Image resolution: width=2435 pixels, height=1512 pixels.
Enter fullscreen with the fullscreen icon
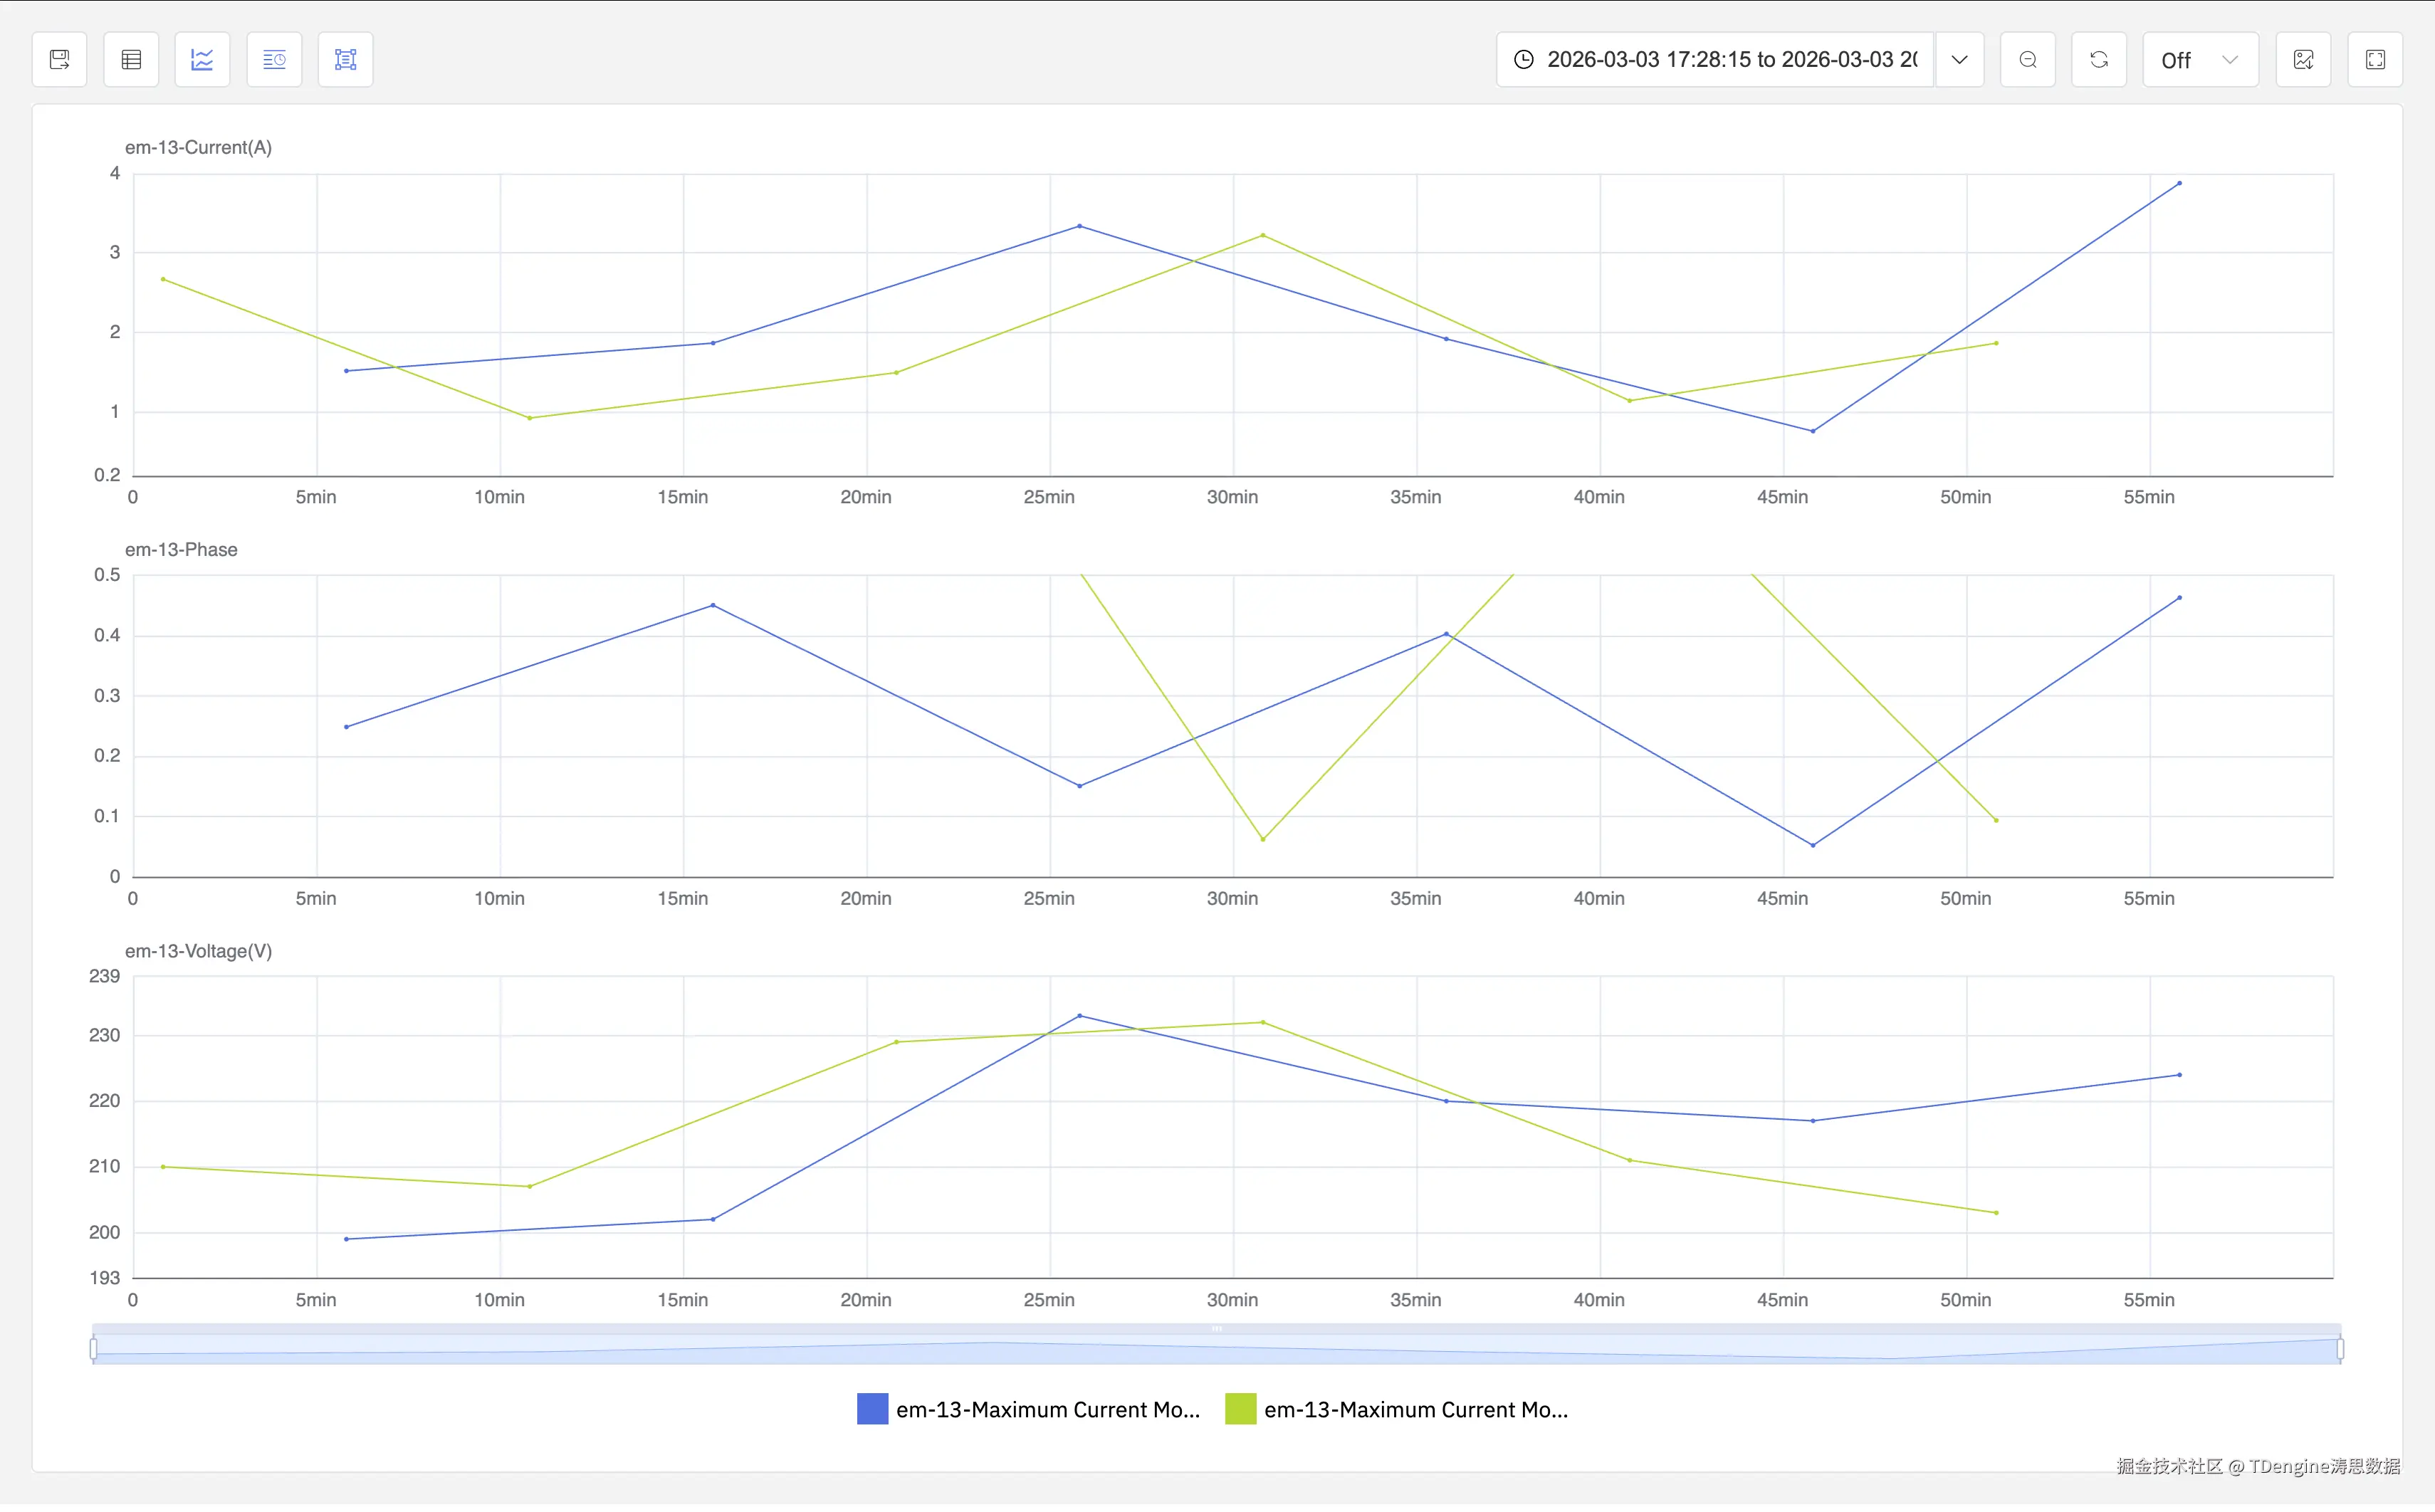pos(2375,59)
